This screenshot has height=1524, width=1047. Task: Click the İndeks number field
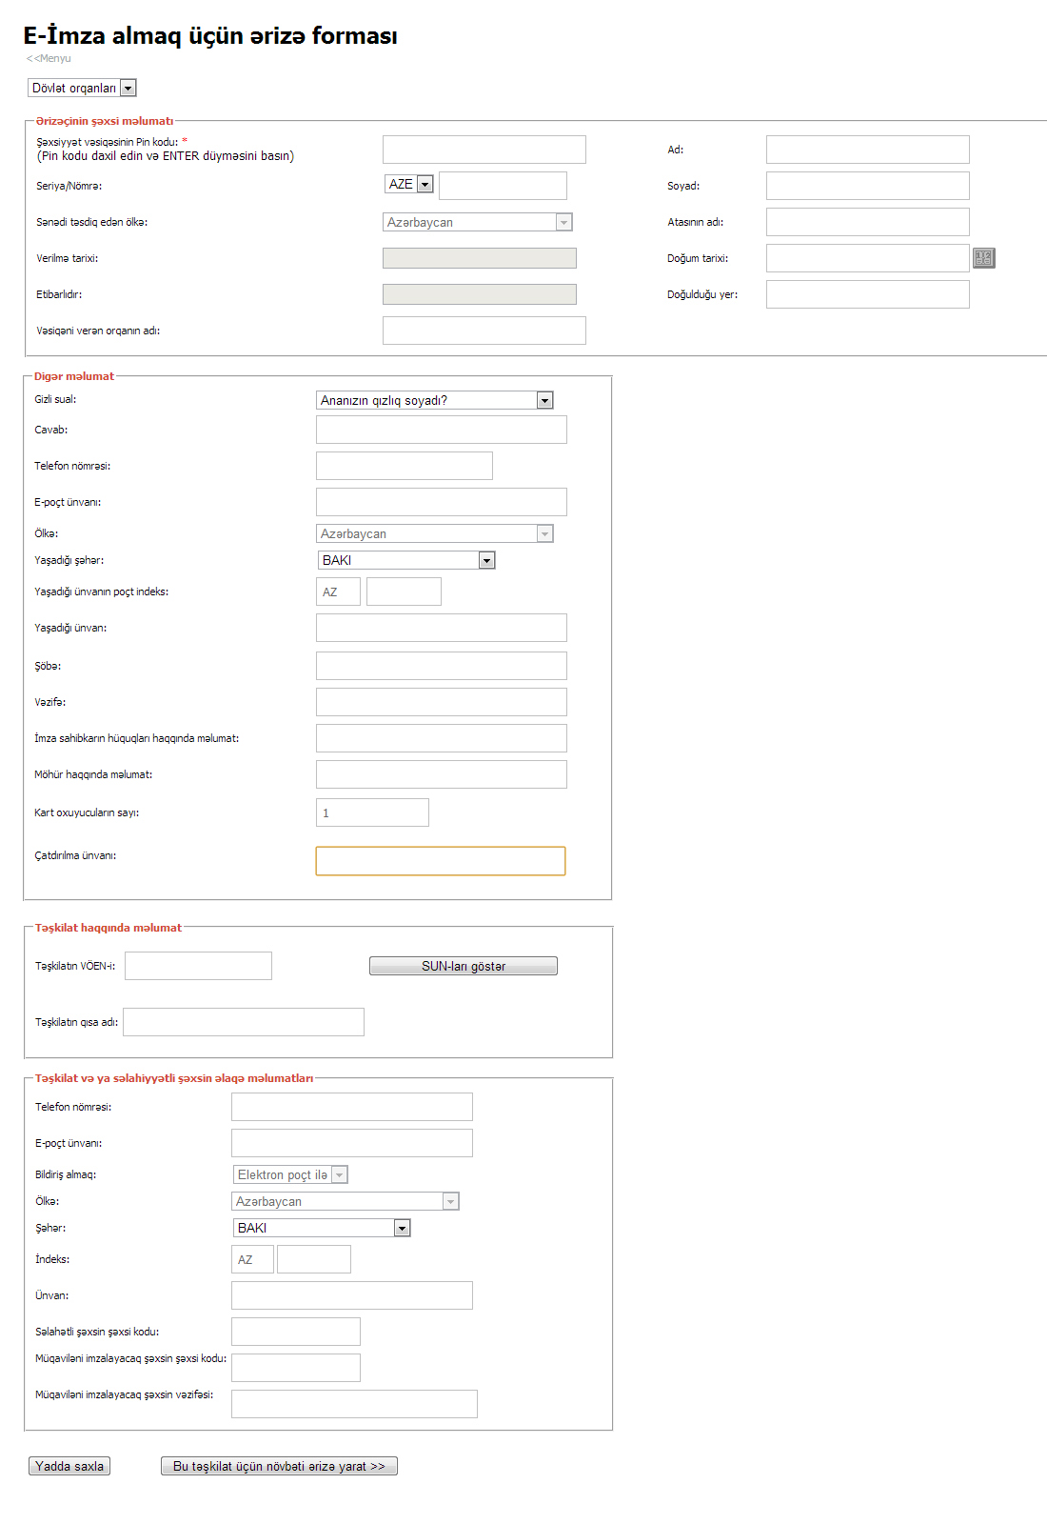point(314,1259)
